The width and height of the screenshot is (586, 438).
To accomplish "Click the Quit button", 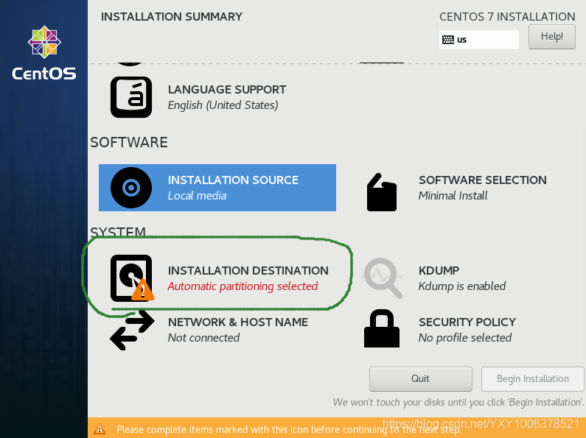I will pos(420,378).
